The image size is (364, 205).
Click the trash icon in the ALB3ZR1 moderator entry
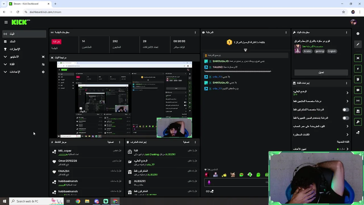pos(130,182)
